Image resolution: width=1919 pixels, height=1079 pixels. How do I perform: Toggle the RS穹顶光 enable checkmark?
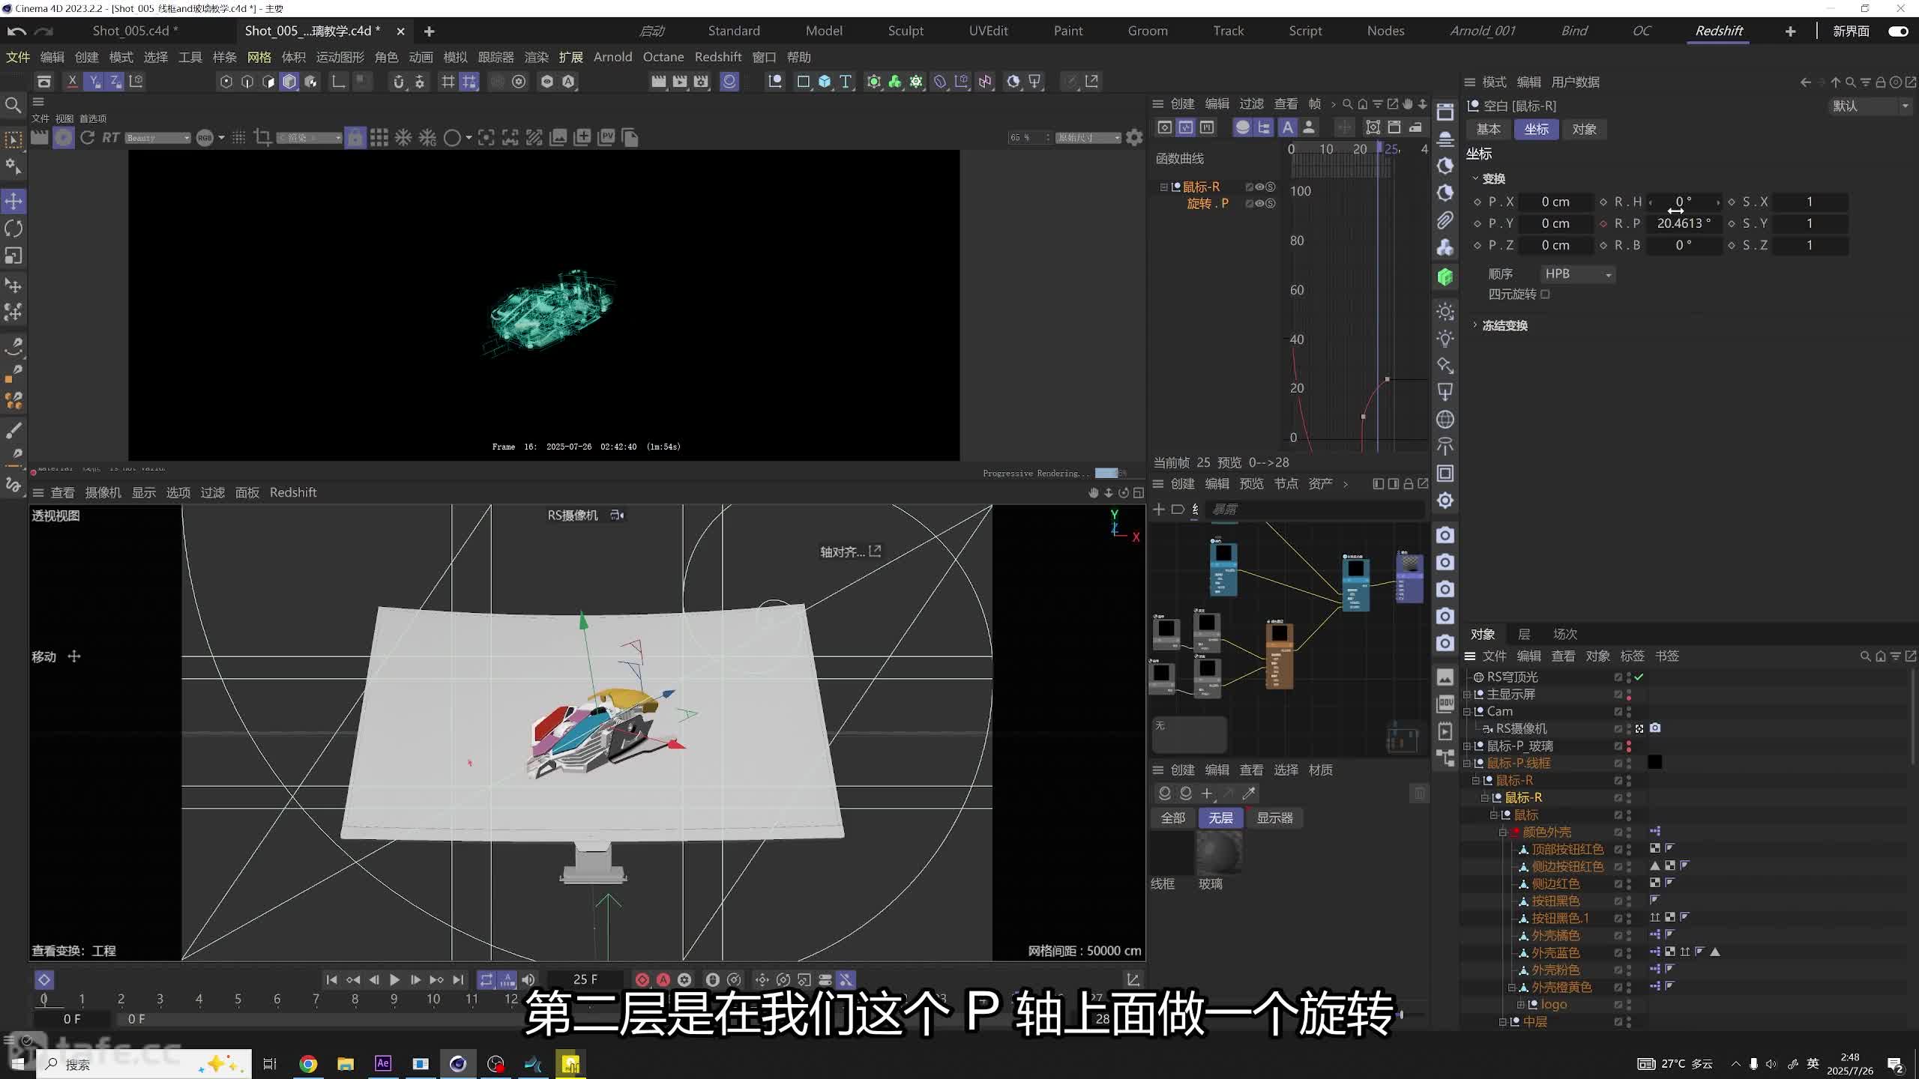click(x=1639, y=677)
